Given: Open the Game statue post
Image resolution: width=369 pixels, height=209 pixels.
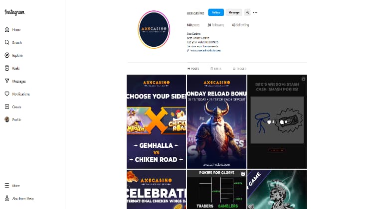Looking at the screenshot, I should coord(277,189).
